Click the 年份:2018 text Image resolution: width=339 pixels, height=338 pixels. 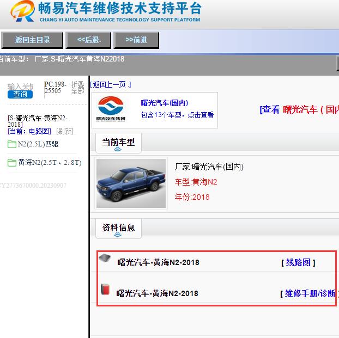coord(192,197)
